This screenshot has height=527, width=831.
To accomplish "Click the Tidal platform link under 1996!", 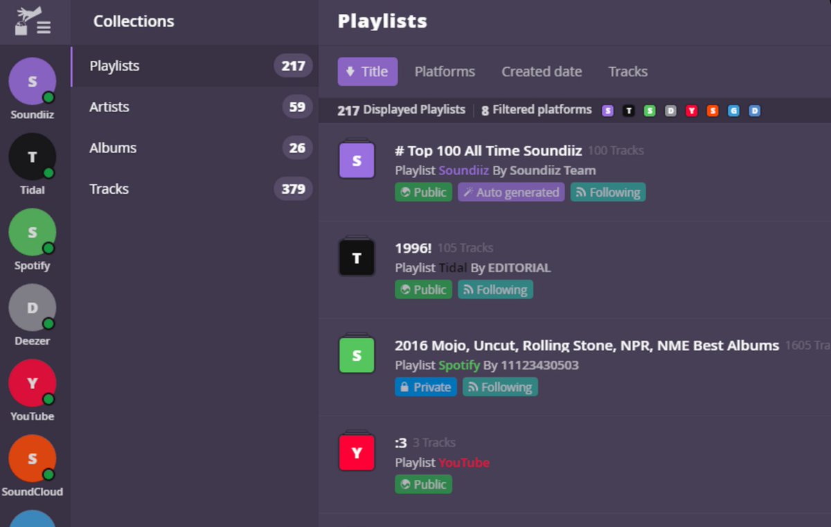I will [454, 268].
